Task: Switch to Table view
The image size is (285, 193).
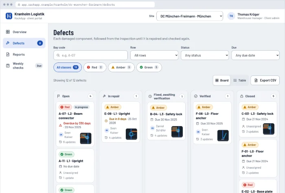Action: [239, 80]
